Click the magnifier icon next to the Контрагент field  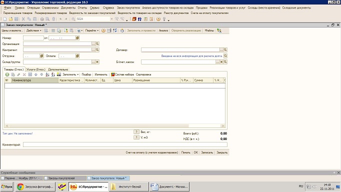point(97,50)
